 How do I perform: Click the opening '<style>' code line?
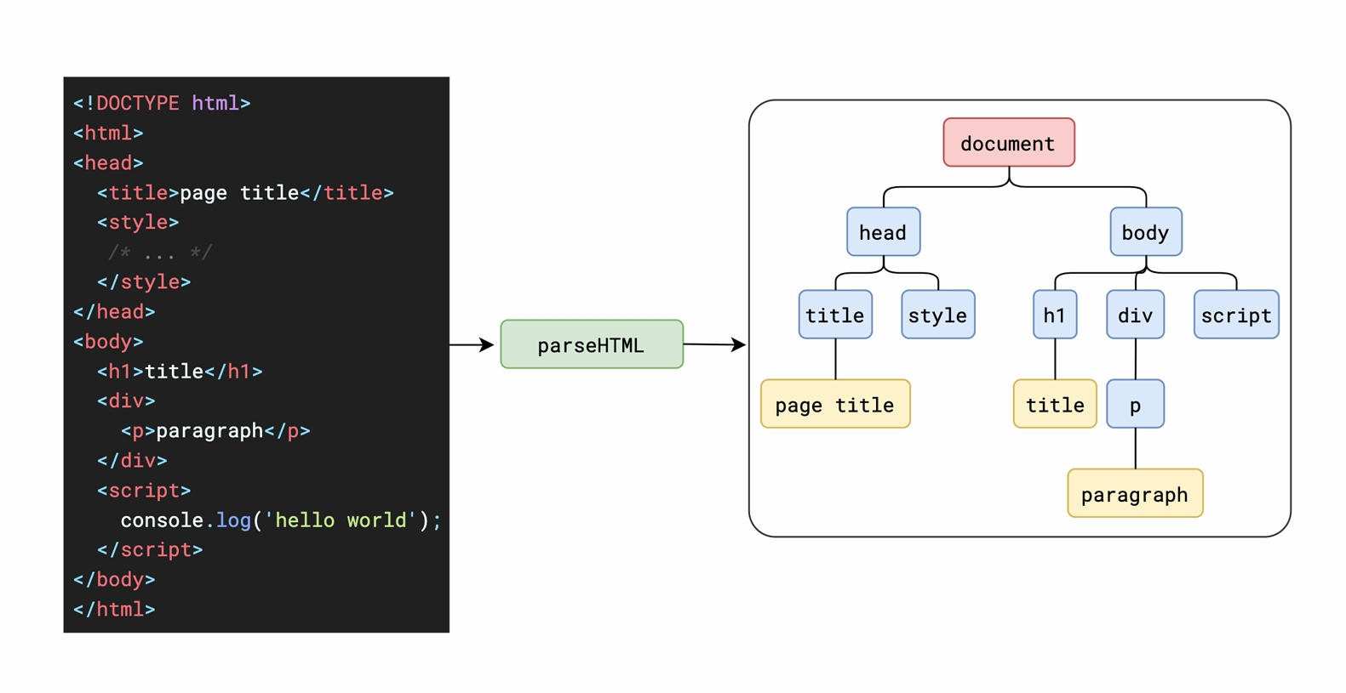pos(138,222)
